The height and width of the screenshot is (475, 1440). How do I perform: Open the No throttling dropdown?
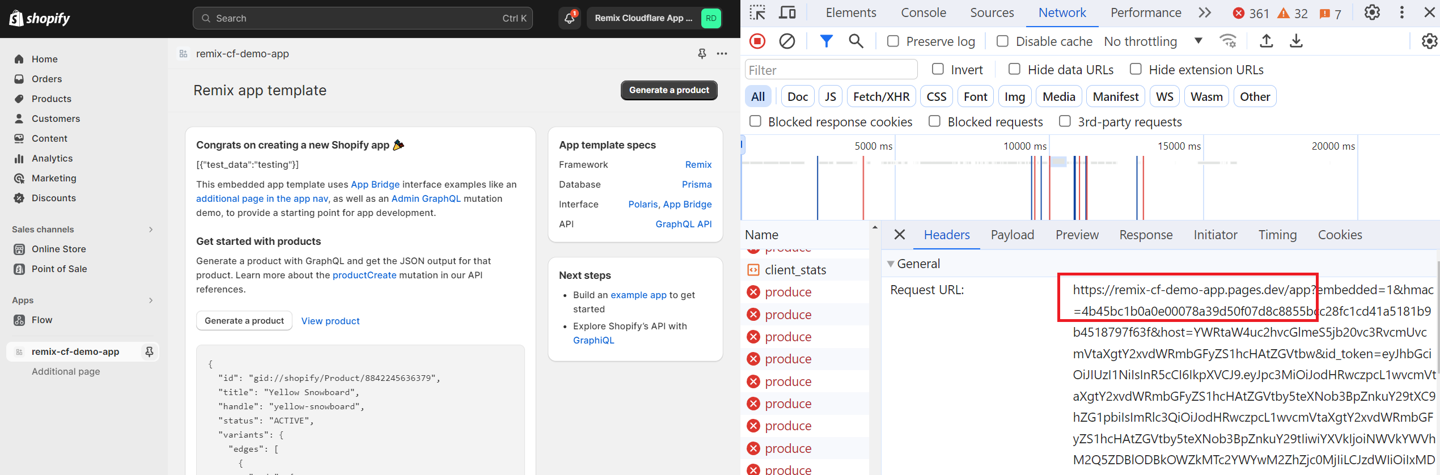click(x=1153, y=41)
